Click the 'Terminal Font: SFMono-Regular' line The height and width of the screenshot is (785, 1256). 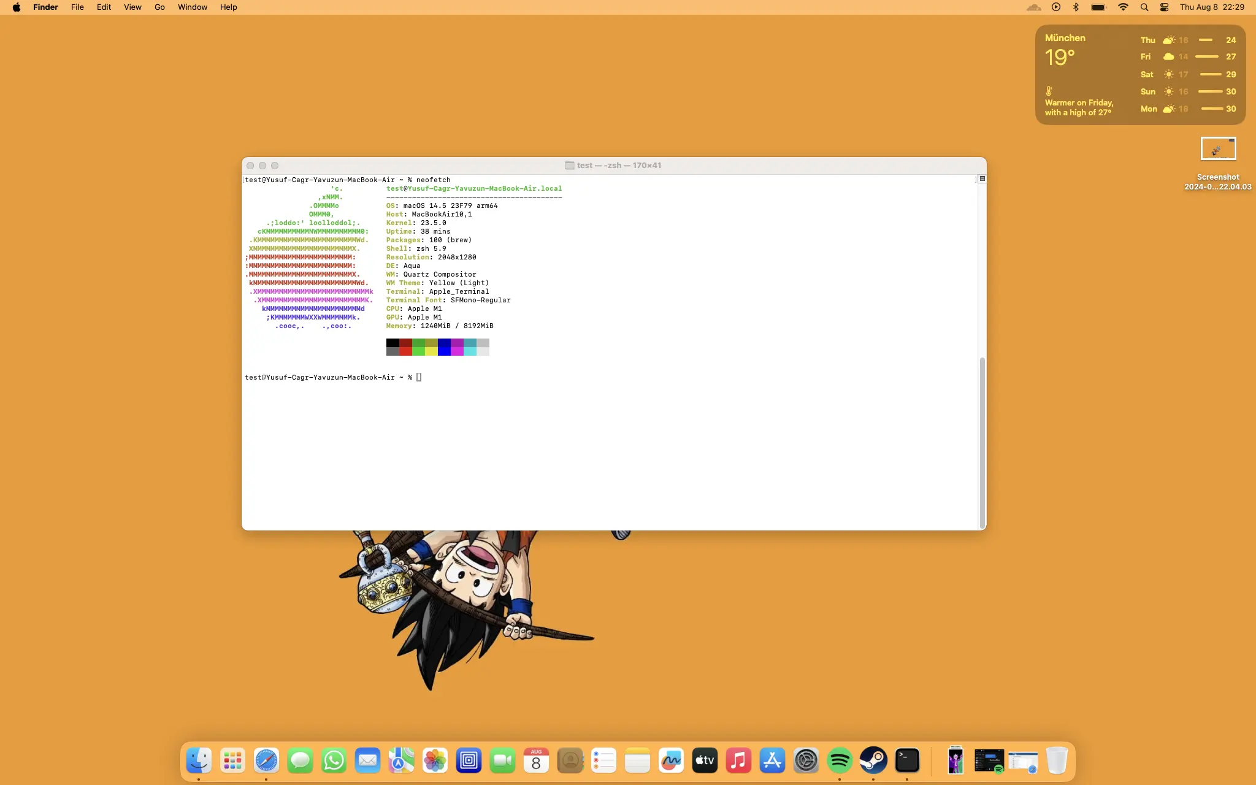pos(448,300)
